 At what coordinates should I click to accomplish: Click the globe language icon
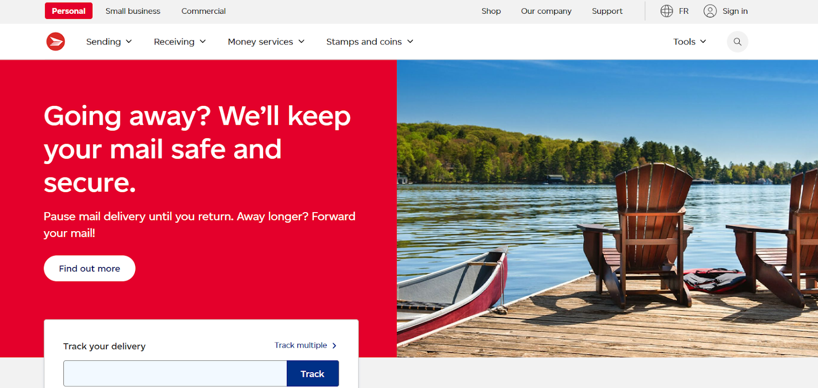667,11
